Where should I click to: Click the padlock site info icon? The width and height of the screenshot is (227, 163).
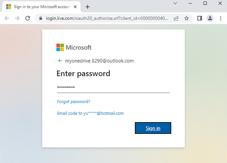pyautogui.click(x=41, y=18)
